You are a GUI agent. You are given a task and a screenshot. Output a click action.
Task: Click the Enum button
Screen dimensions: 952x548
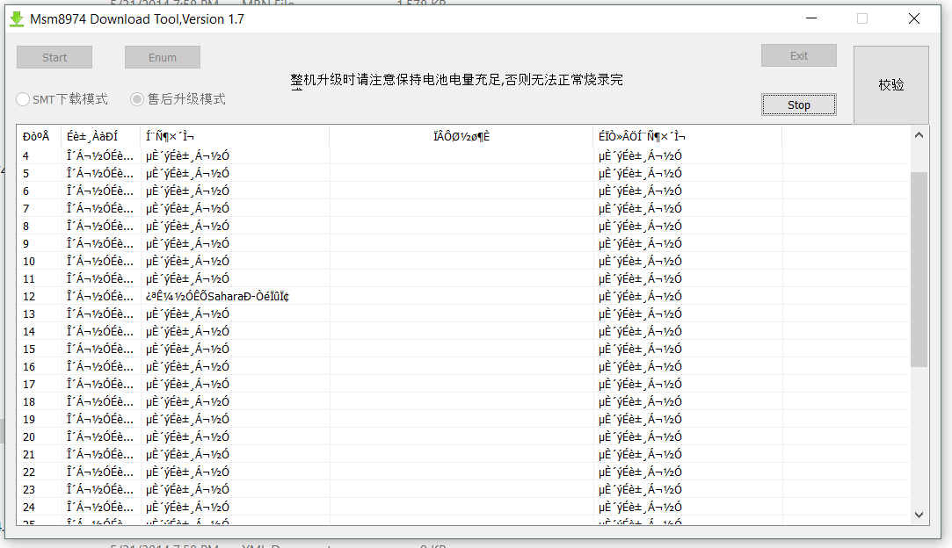coord(162,58)
